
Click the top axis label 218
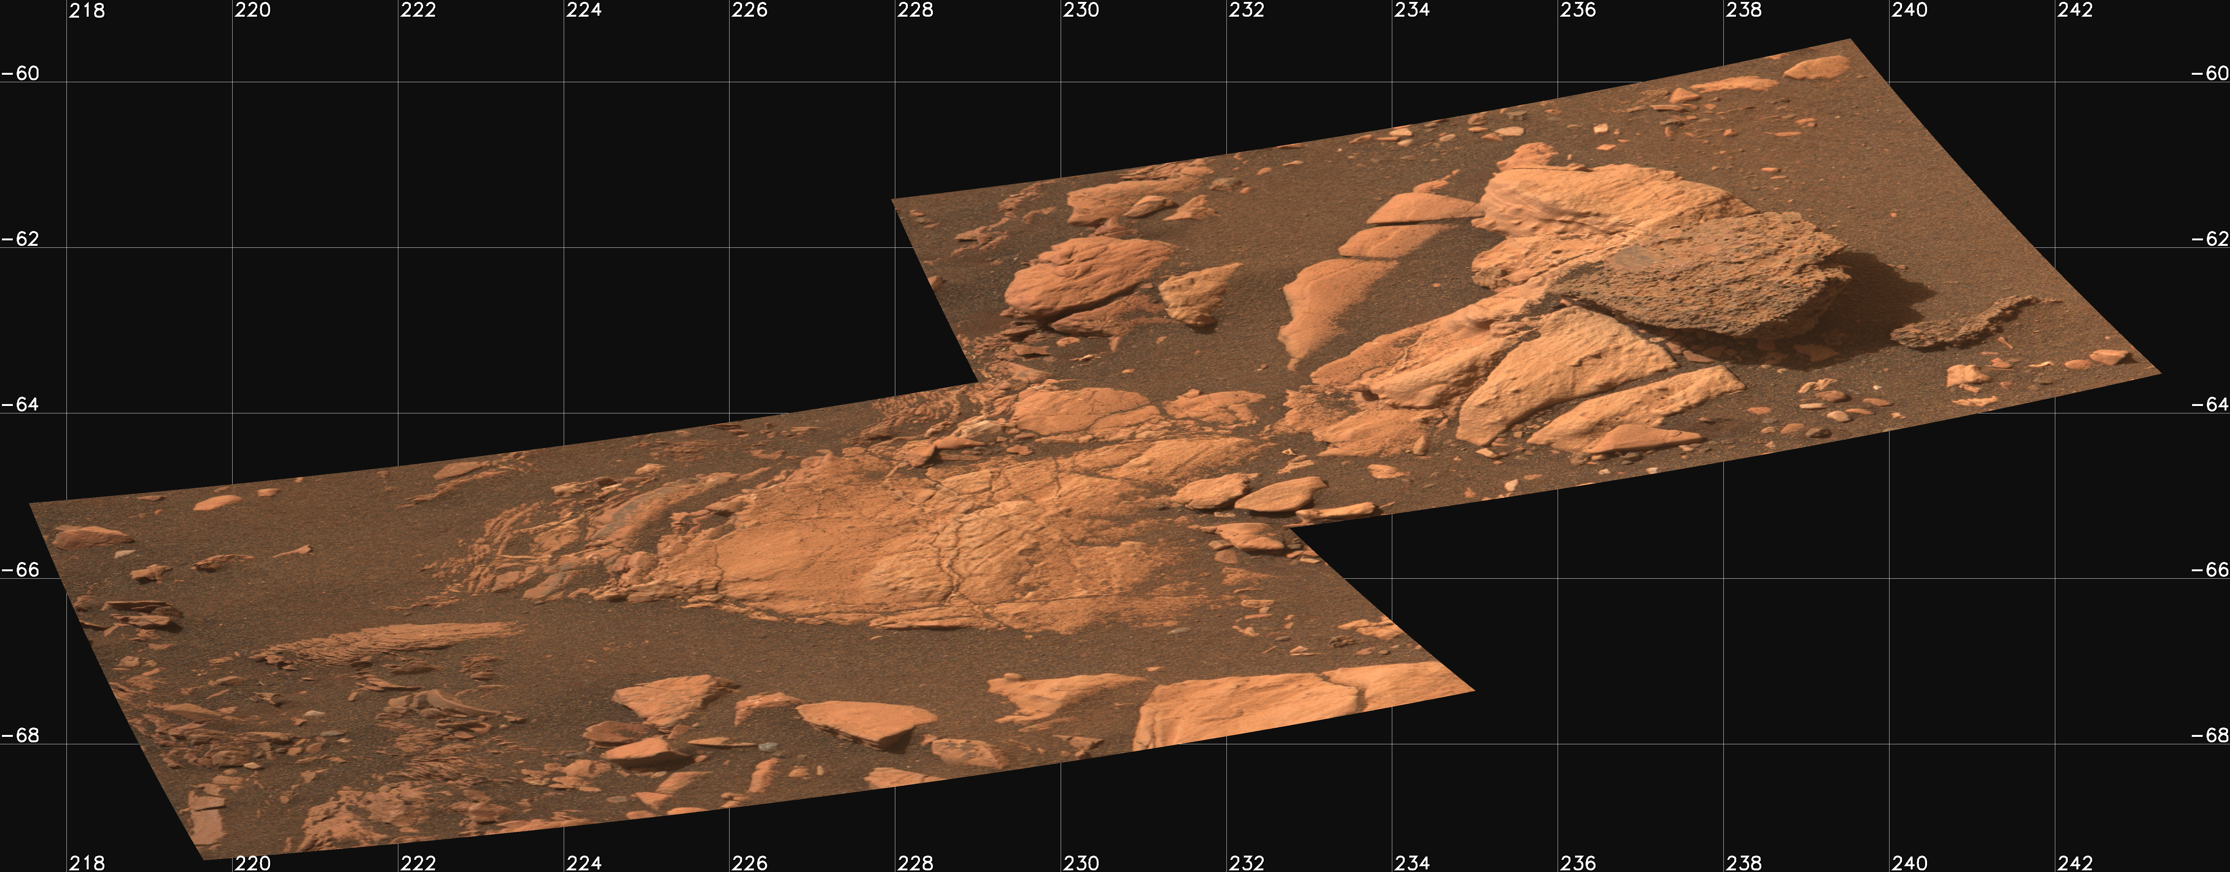click(86, 10)
